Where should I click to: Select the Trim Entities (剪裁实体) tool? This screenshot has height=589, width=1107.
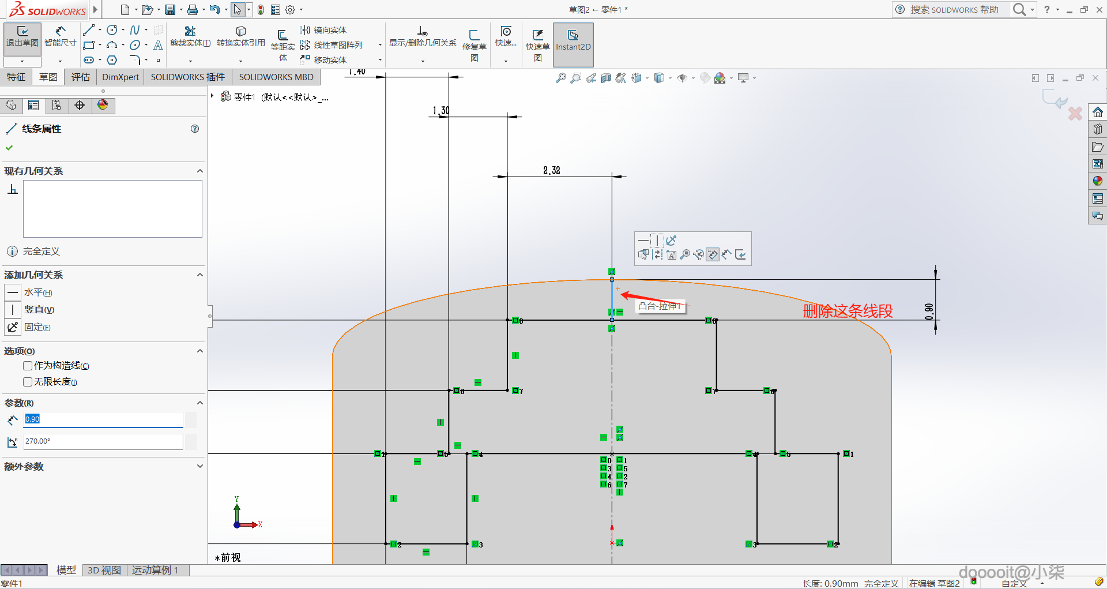pos(190,36)
